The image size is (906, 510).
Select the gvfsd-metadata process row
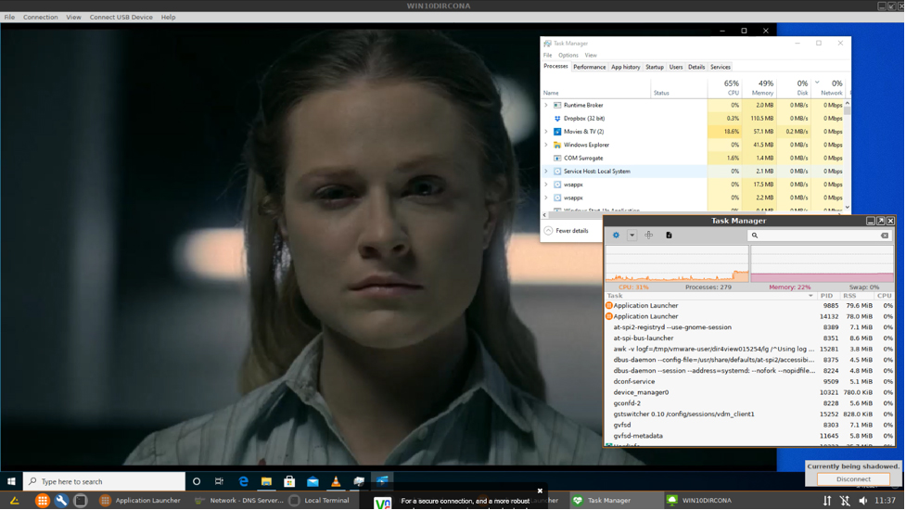point(749,436)
